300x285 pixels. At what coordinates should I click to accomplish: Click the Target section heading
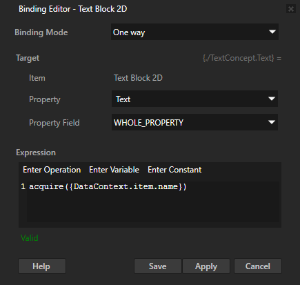[28, 58]
